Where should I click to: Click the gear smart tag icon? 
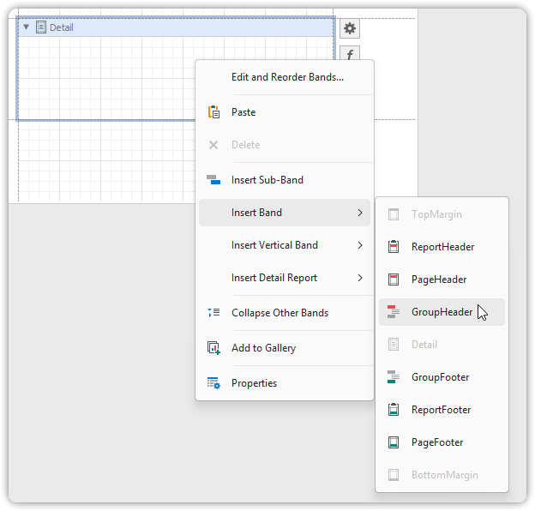tap(350, 28)
